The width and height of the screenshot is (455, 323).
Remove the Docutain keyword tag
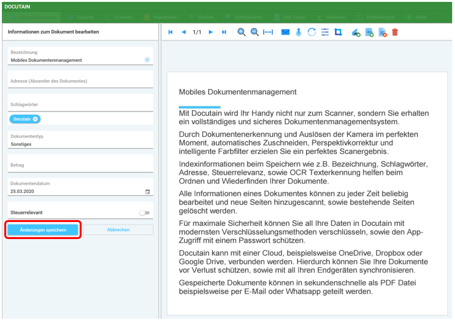pos(35,119)
